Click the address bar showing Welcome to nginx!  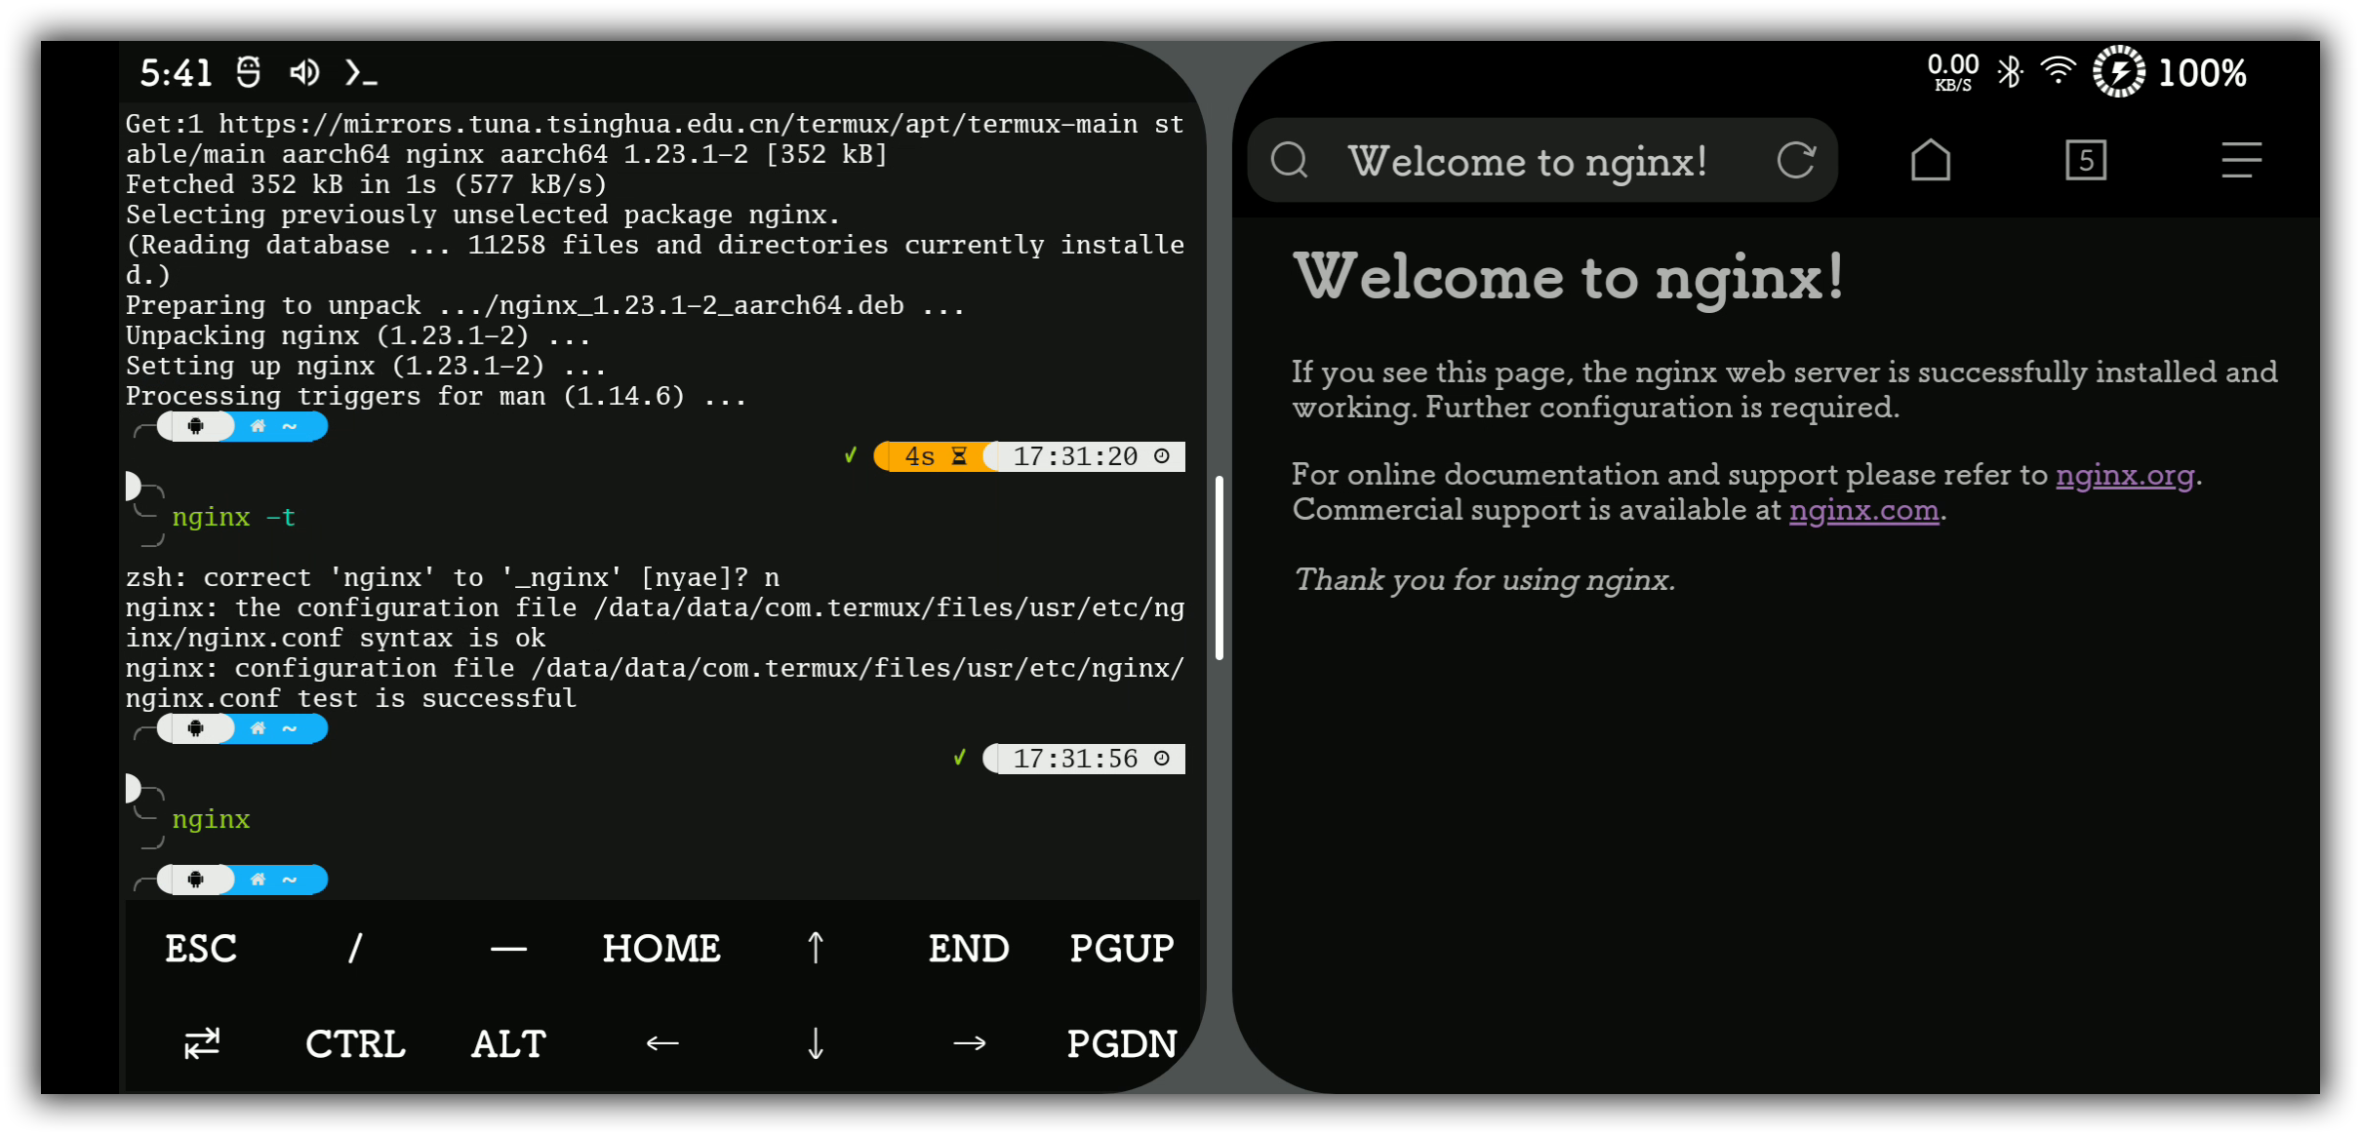point(1528,161)
